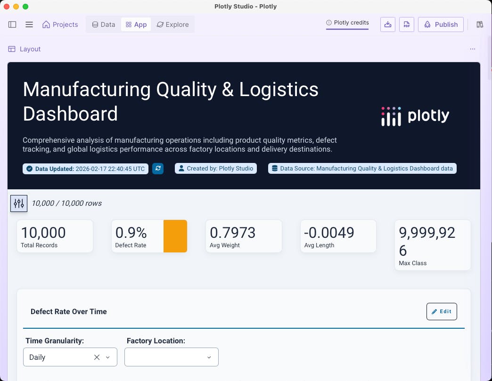Open the dashboard options ellipsis menu
Image resolution: width=492 pixels, height=381 pixels.
coord(473,49)
